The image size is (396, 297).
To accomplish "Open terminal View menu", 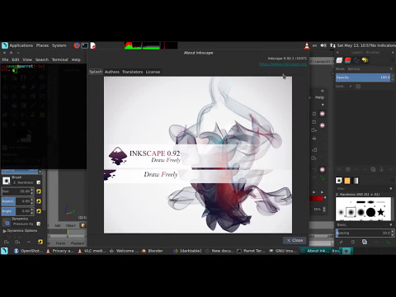I will [x=27, y=59].
